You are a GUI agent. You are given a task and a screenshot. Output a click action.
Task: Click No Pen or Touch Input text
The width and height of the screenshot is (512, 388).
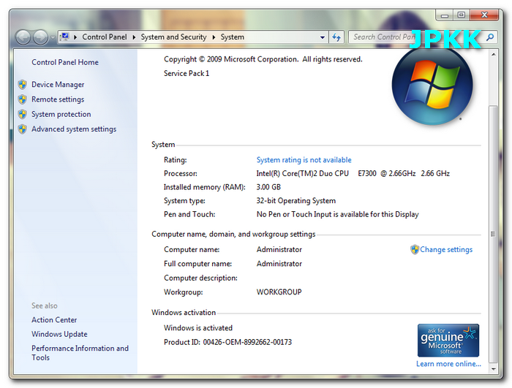coord(338,214)
